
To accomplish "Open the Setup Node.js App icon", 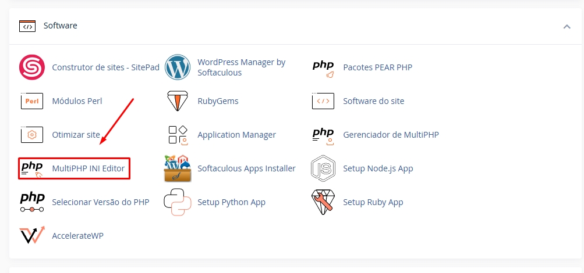I will pos(323,168).
